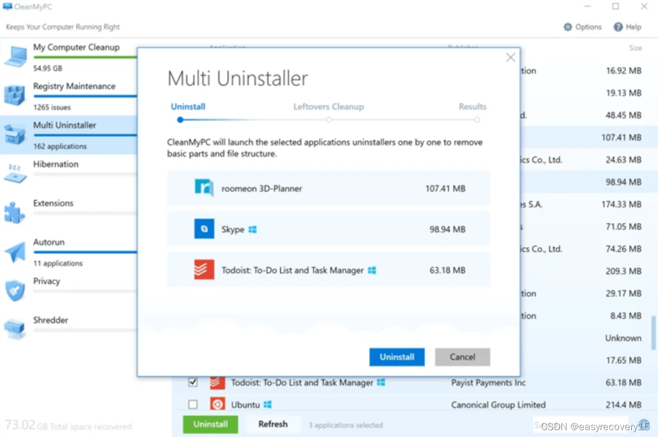
Task: Cancel the Multi Uninstaller dialog
Action: coord(462,357)
